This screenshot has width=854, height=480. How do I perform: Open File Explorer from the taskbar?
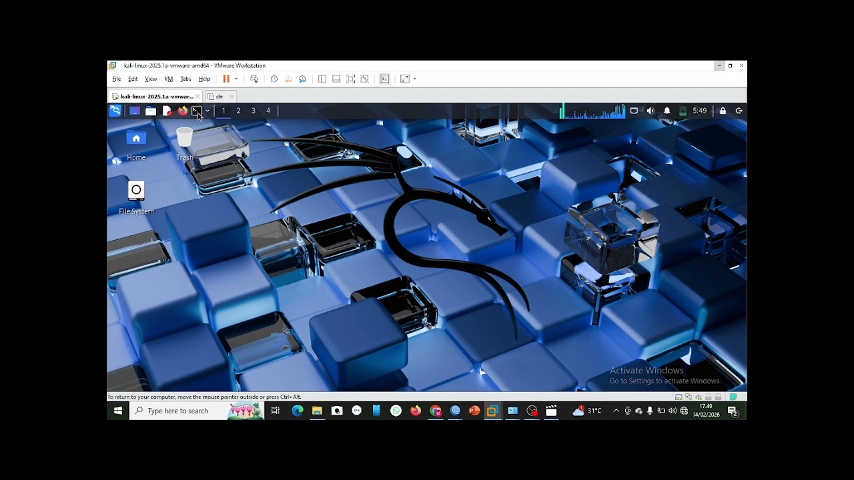coord(317,411)
